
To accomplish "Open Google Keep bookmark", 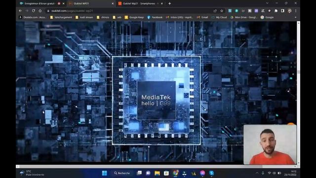I will tap(134, 17).
